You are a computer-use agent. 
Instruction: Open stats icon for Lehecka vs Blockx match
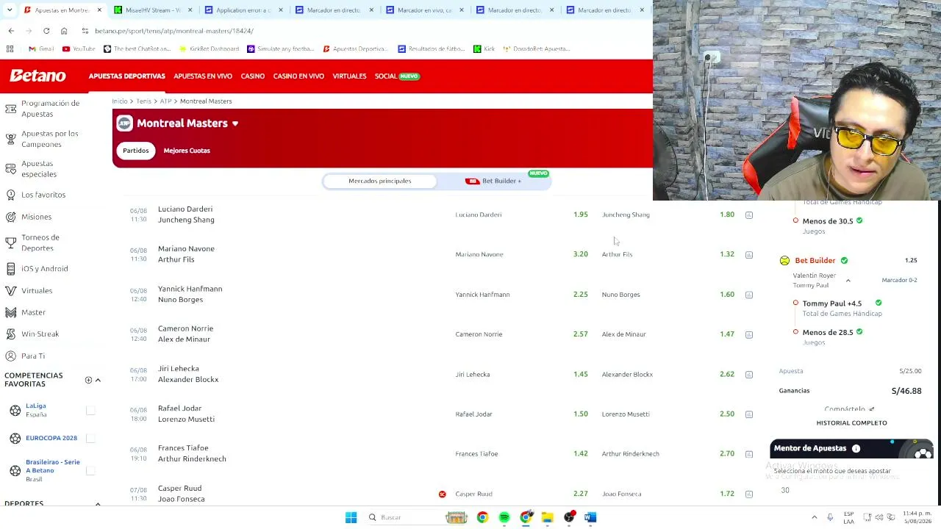pos(749,375)
